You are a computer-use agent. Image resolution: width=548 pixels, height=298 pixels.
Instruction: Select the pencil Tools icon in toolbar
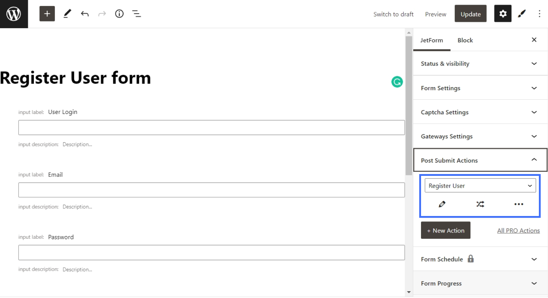tap(67, 14)
